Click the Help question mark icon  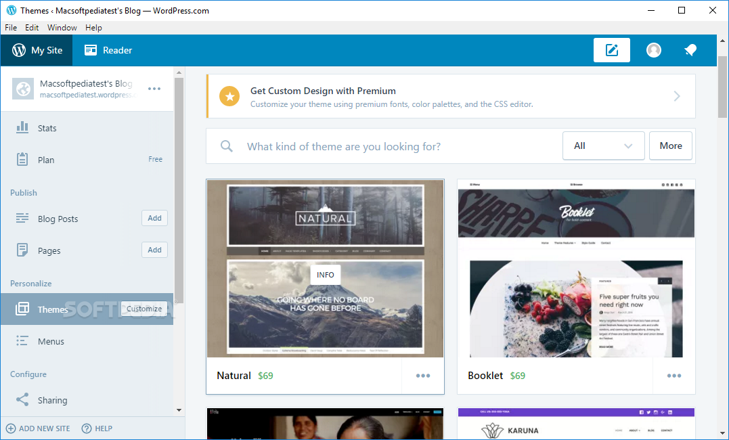click(x=87, y=428)
